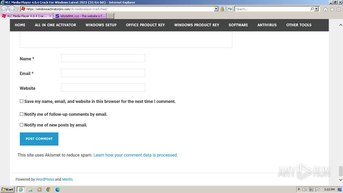Open the Windows Start menu
The height and width of the screenshot is (193, 343).
coord(8,190)
